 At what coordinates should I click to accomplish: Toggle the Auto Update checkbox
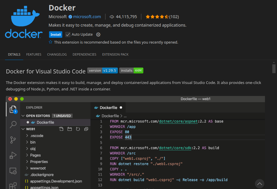(x=68, y=35)
